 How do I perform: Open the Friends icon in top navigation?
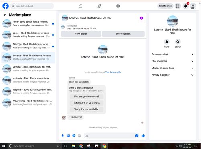point(99,6)
